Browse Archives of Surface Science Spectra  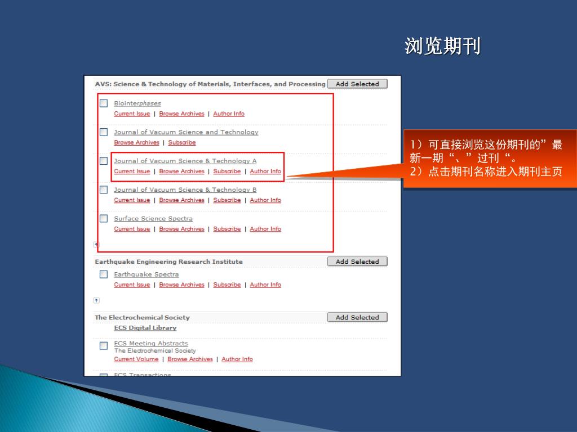[x=182, y=229]
